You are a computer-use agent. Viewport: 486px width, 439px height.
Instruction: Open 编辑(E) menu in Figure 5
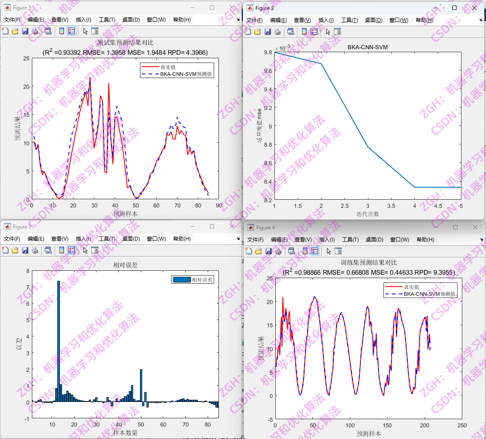point(36,20)
